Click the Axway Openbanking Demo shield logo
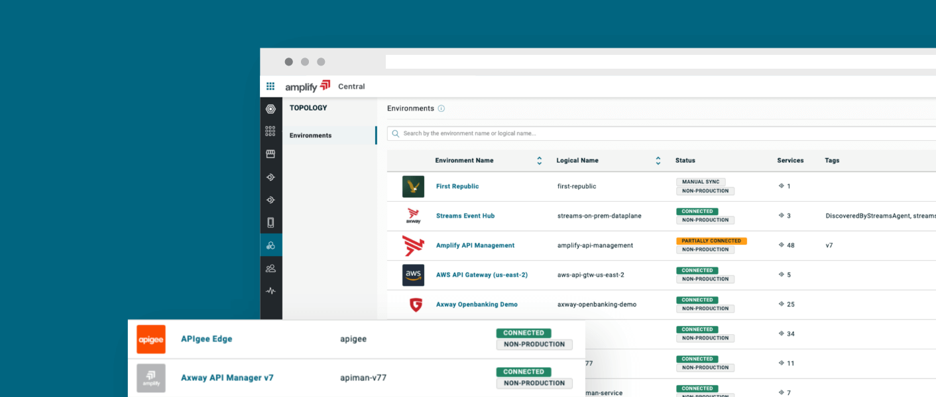936x397 pixels. click(x=416, y=305)
